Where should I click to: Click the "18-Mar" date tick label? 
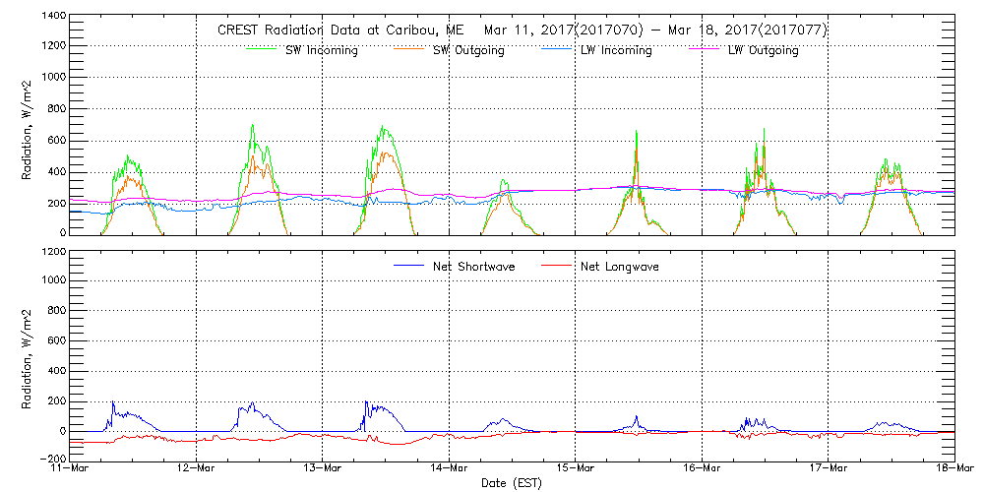click(953, 468)
